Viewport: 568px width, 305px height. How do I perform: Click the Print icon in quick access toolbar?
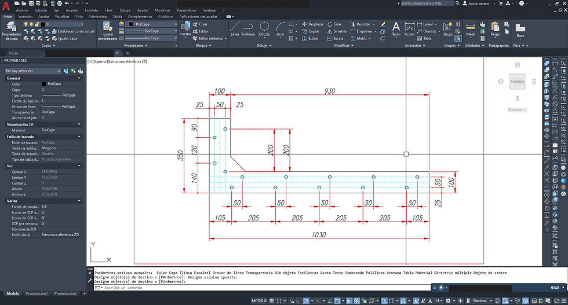[59, 3]
